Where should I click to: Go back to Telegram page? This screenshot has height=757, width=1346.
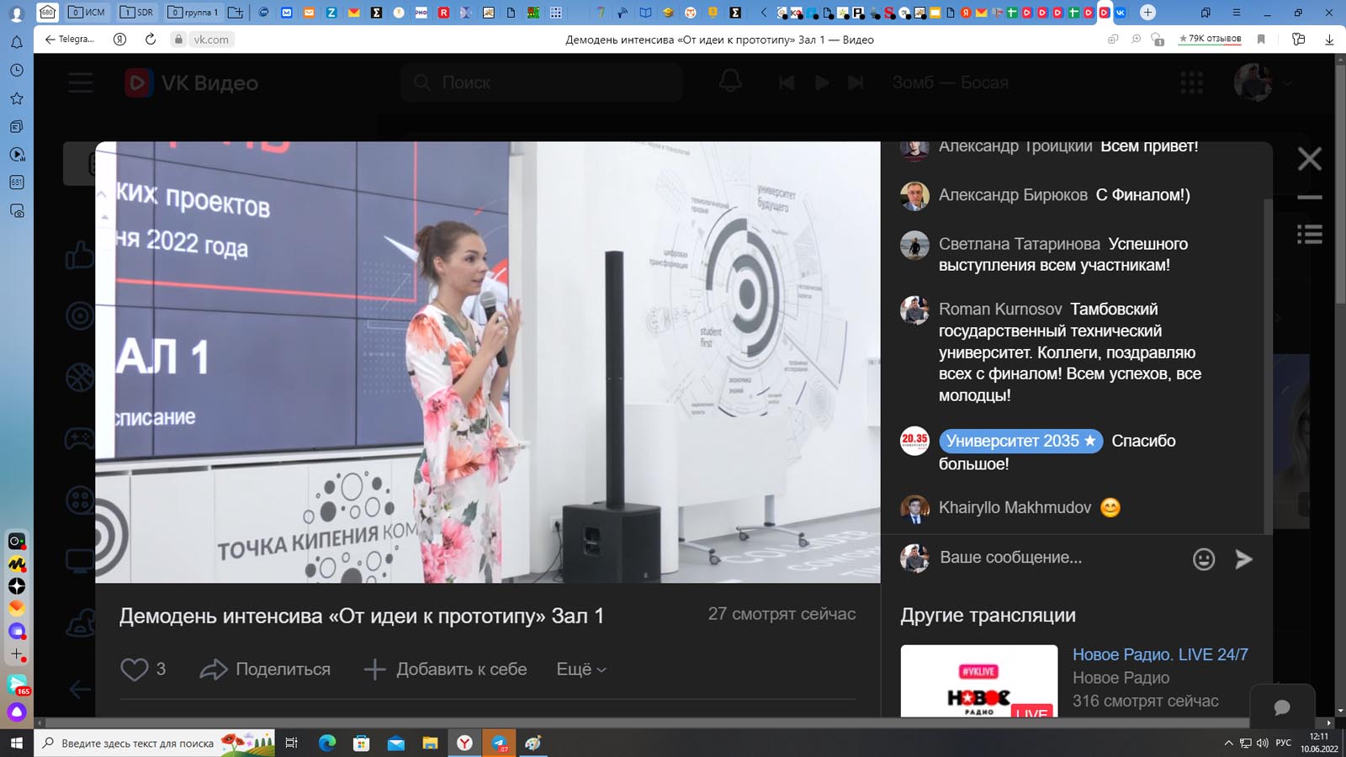pyautogui.click(x=70, y=40)
